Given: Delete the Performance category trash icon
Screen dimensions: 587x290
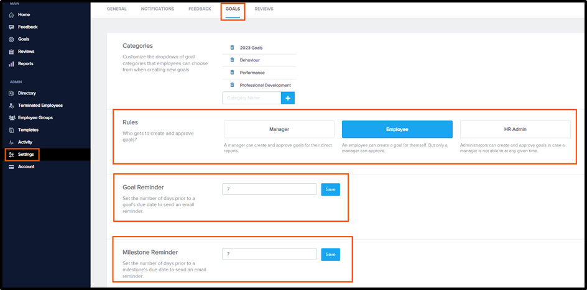Looking at the screenshot, I should pos(232,73).
